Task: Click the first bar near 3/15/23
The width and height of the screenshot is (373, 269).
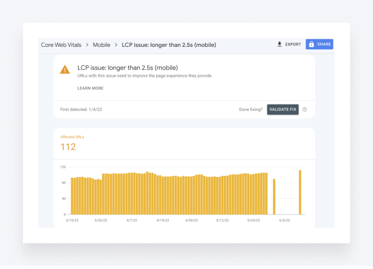Action: 72,196
